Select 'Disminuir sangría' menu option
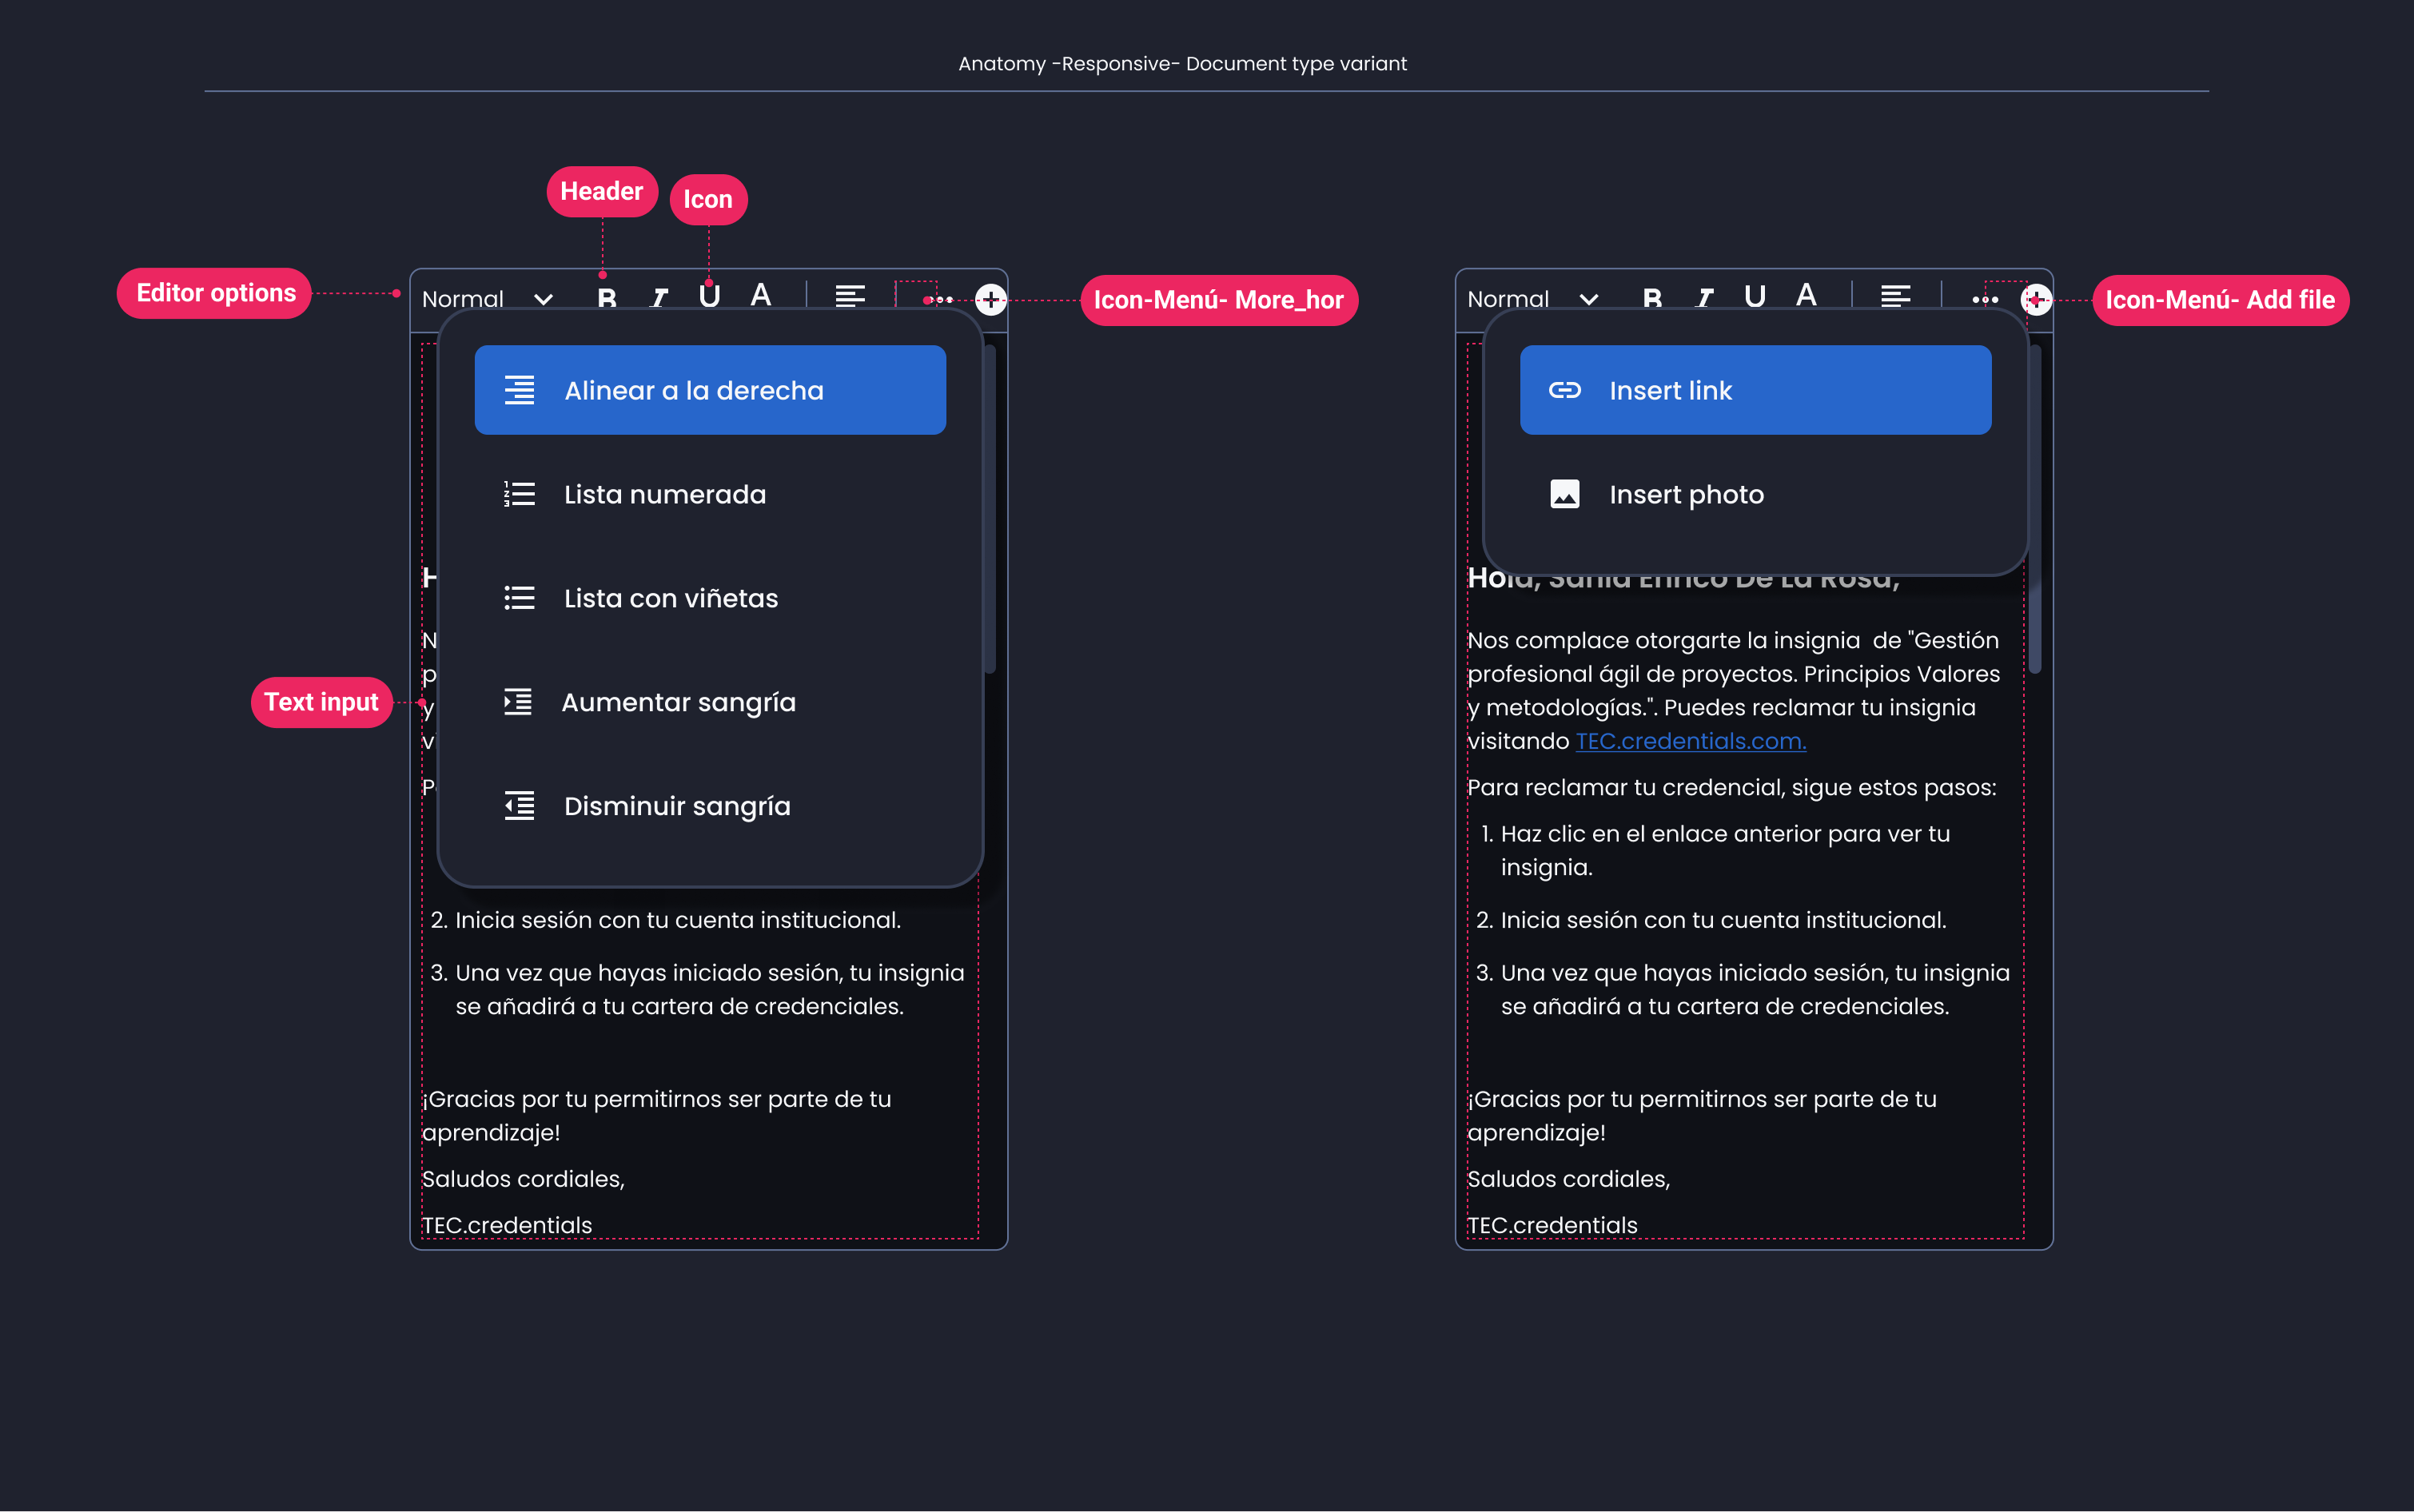2414x1512 pixels. (x=710, y=806)
